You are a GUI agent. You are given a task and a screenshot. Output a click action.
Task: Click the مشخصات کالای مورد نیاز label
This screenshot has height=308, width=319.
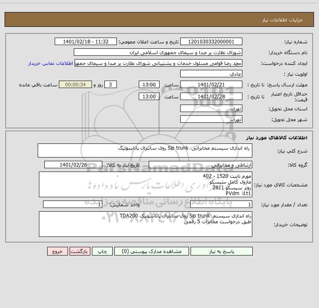pos(281,185)
